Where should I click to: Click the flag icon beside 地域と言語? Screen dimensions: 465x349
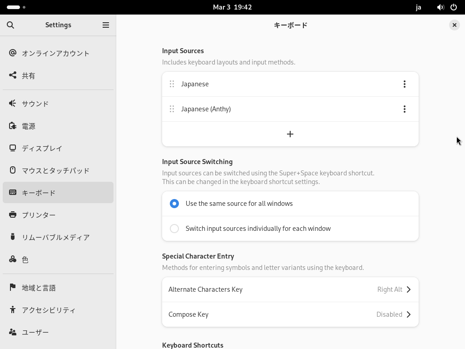coord(12,287)
